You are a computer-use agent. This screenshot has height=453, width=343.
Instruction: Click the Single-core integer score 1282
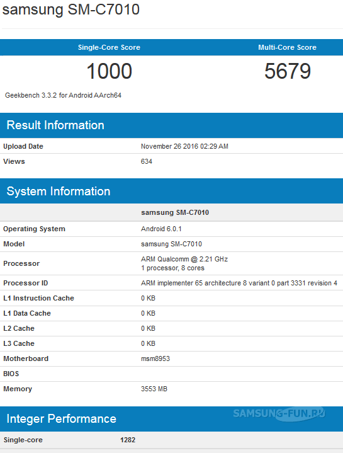(x=128, y=440)
